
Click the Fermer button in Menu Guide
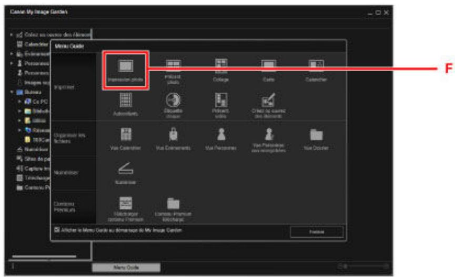click(317, 232)
